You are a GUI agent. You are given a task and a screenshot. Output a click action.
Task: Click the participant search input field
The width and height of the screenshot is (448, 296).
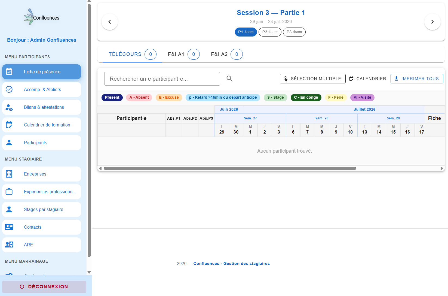click(x=162, y=79)
